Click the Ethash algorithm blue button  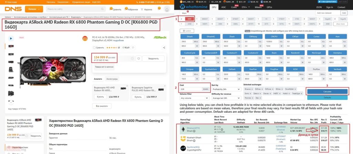click(190, 36)
